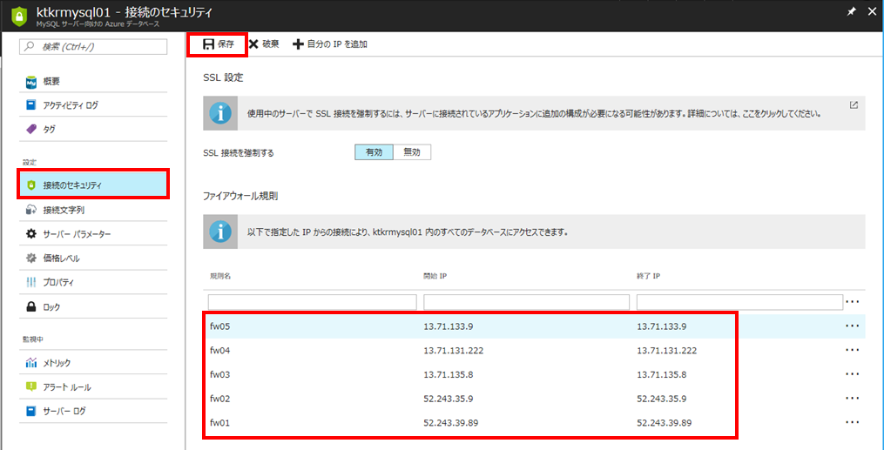The image size is (884, 450).
Task: Click the 検索 (Ctrl+/) search box
Action: [x=93, y=47]
